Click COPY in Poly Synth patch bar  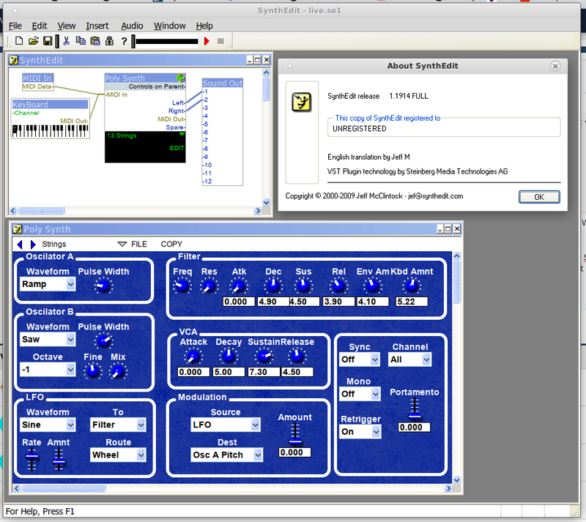(x=171, y=245)
